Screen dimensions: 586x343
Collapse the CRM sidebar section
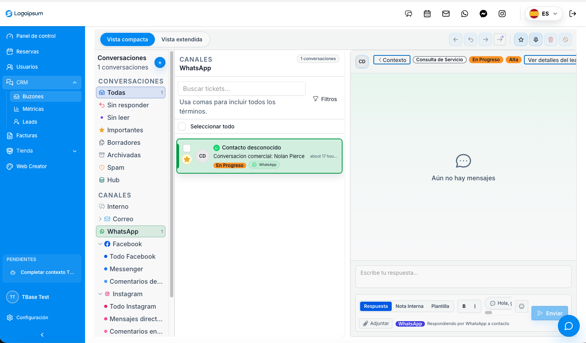coord(75,82)
